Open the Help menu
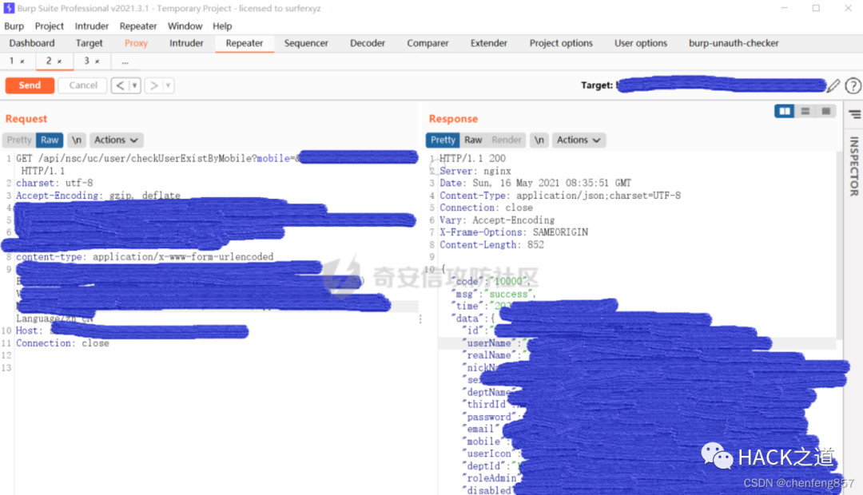The width and height of the screenshot is (863, 495). pos(222,26)
